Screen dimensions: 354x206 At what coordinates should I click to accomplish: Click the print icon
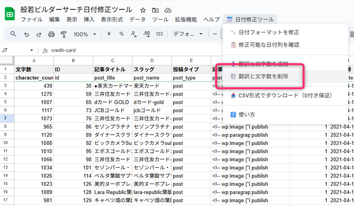coord(51,34)
